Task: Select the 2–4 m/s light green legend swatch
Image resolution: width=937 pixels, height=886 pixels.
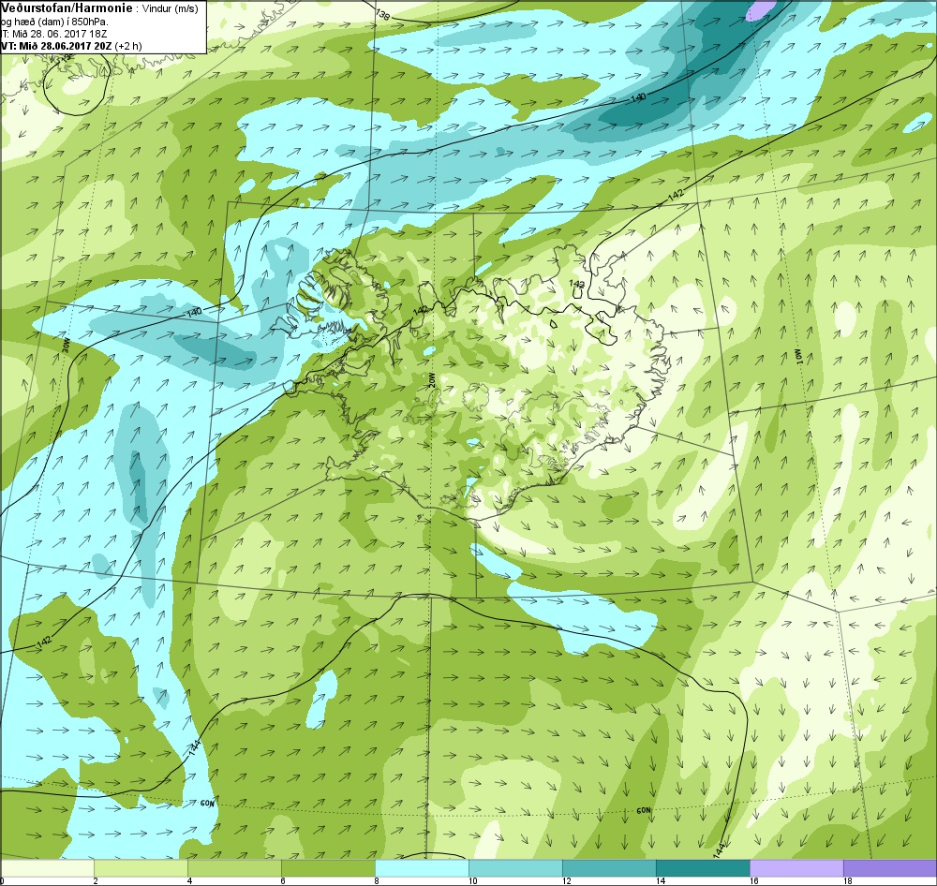Action: tap(141, 867)
